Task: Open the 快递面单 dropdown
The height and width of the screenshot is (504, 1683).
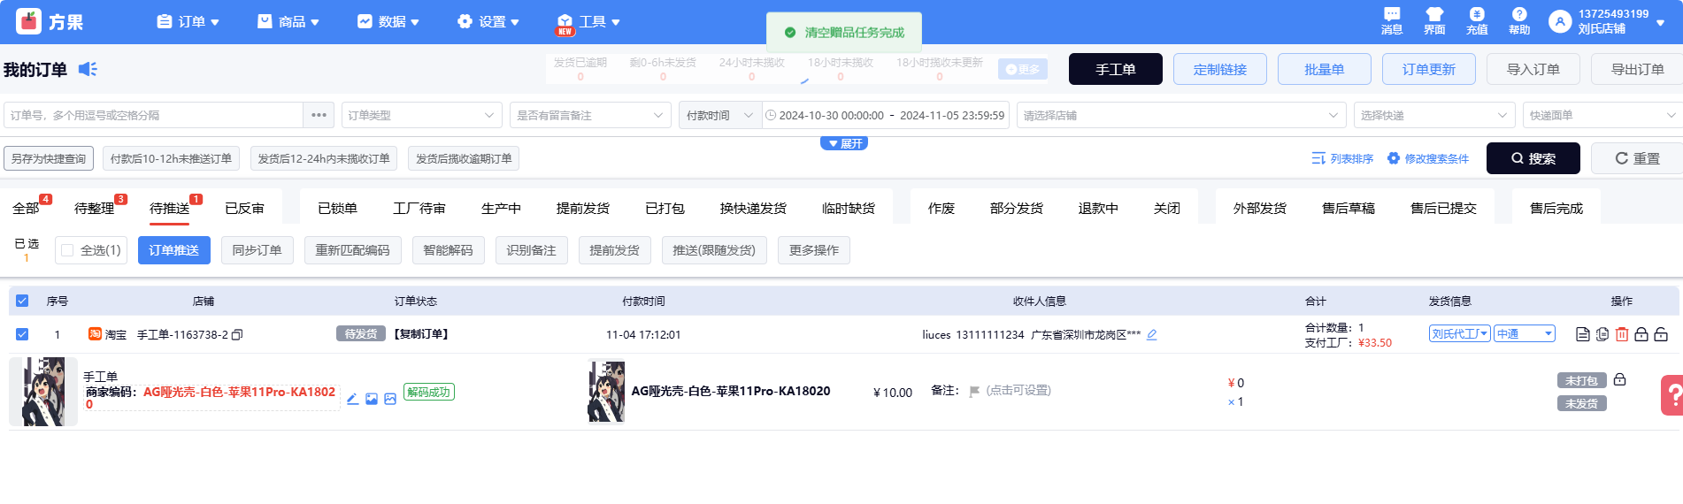Action: pyautogui.click(x=1602, y=115)
